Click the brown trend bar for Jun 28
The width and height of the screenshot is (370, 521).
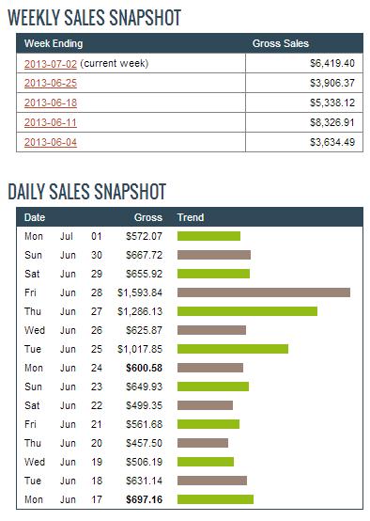[264, 292]
